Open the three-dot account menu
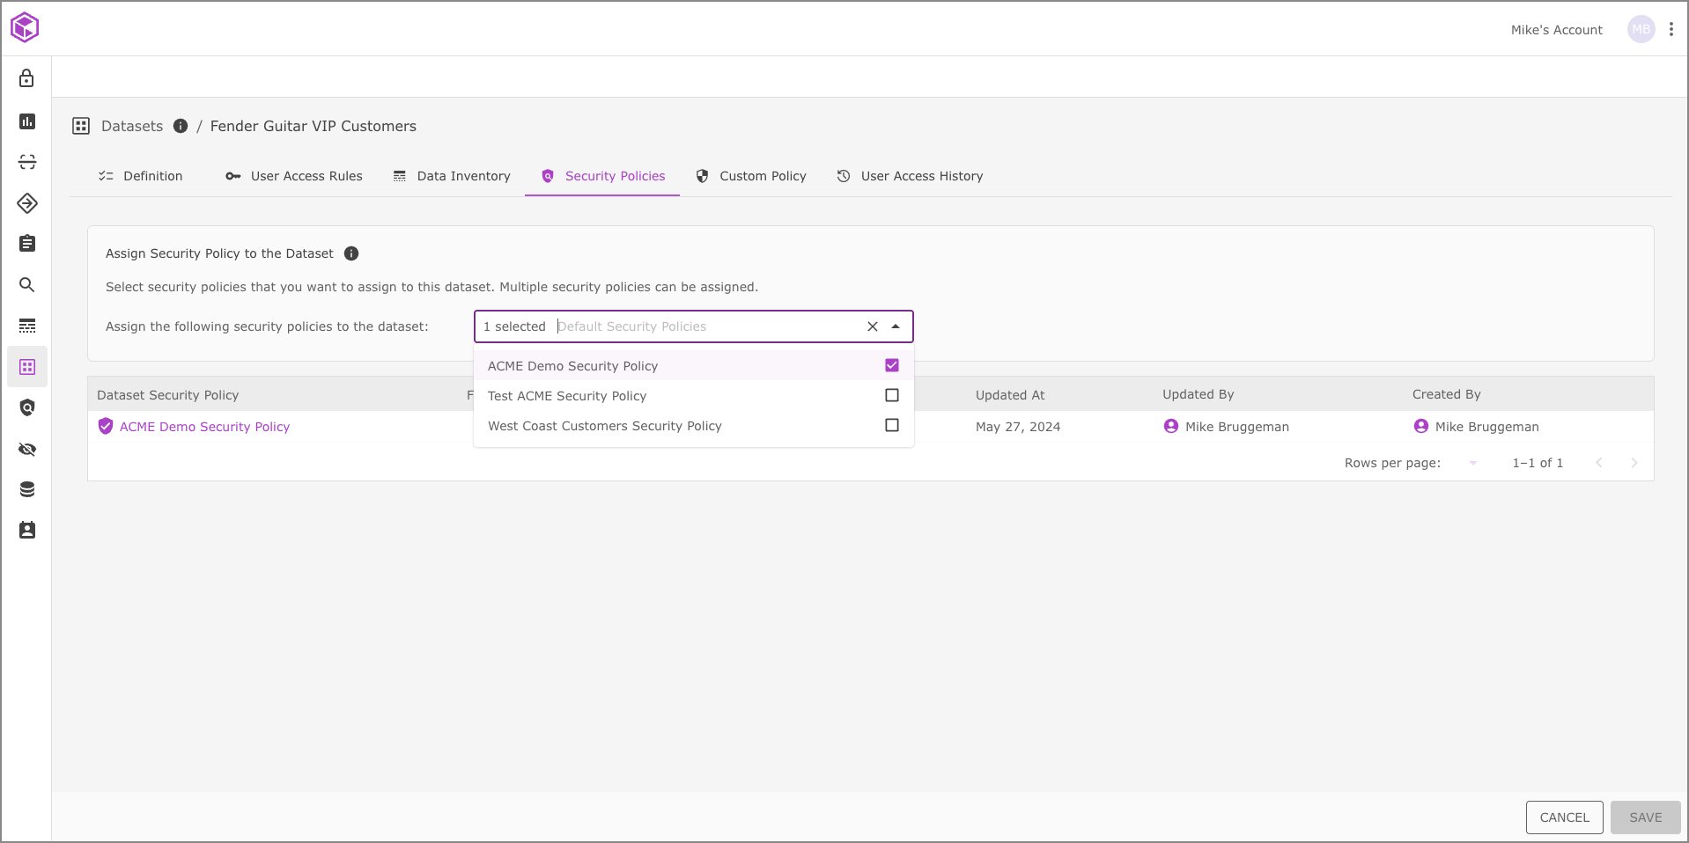The image size is (1689, 843). tap(1671, 29)
